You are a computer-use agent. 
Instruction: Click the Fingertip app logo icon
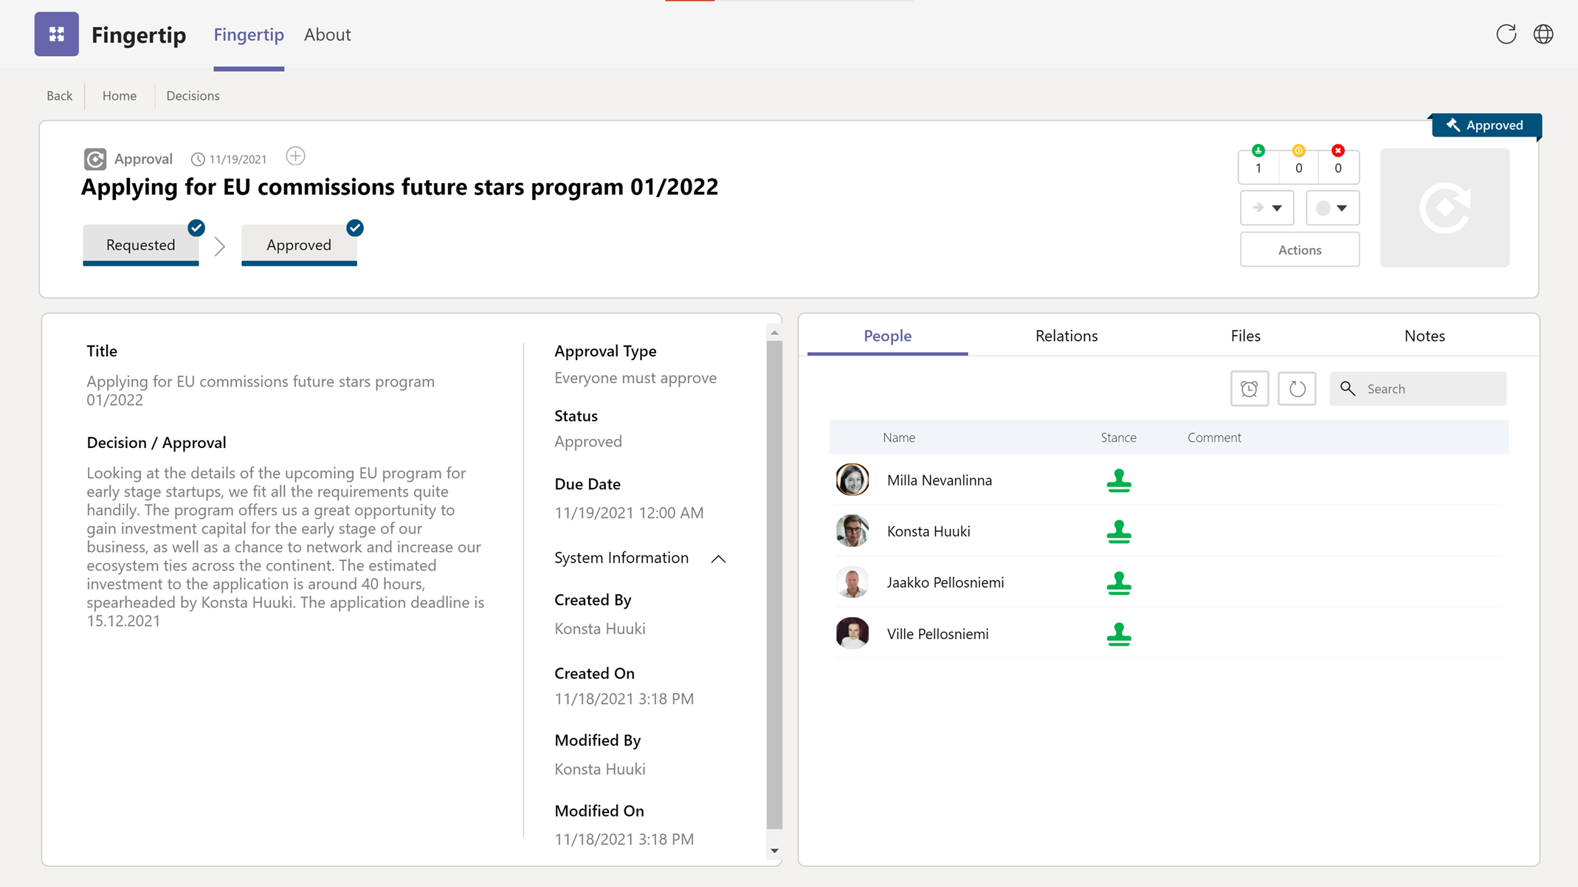(x=56, y=34)
